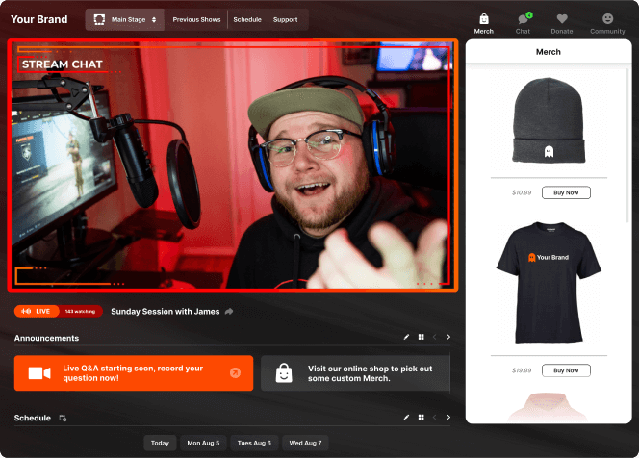639x458 pixels.
Task: Open the Donate heart icon
Action: [562, 19]
